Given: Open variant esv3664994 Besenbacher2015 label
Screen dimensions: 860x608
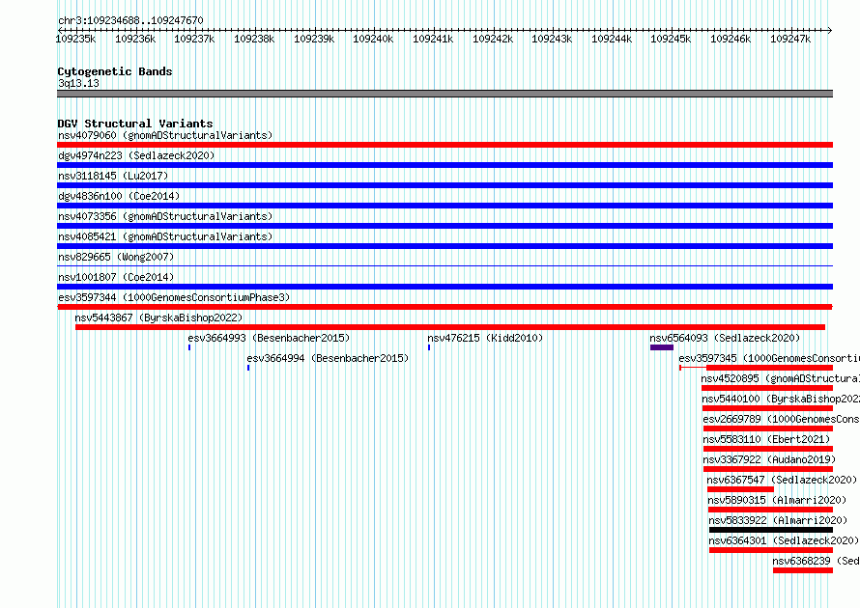Looking at the screenshot, I should coord(328,358).
